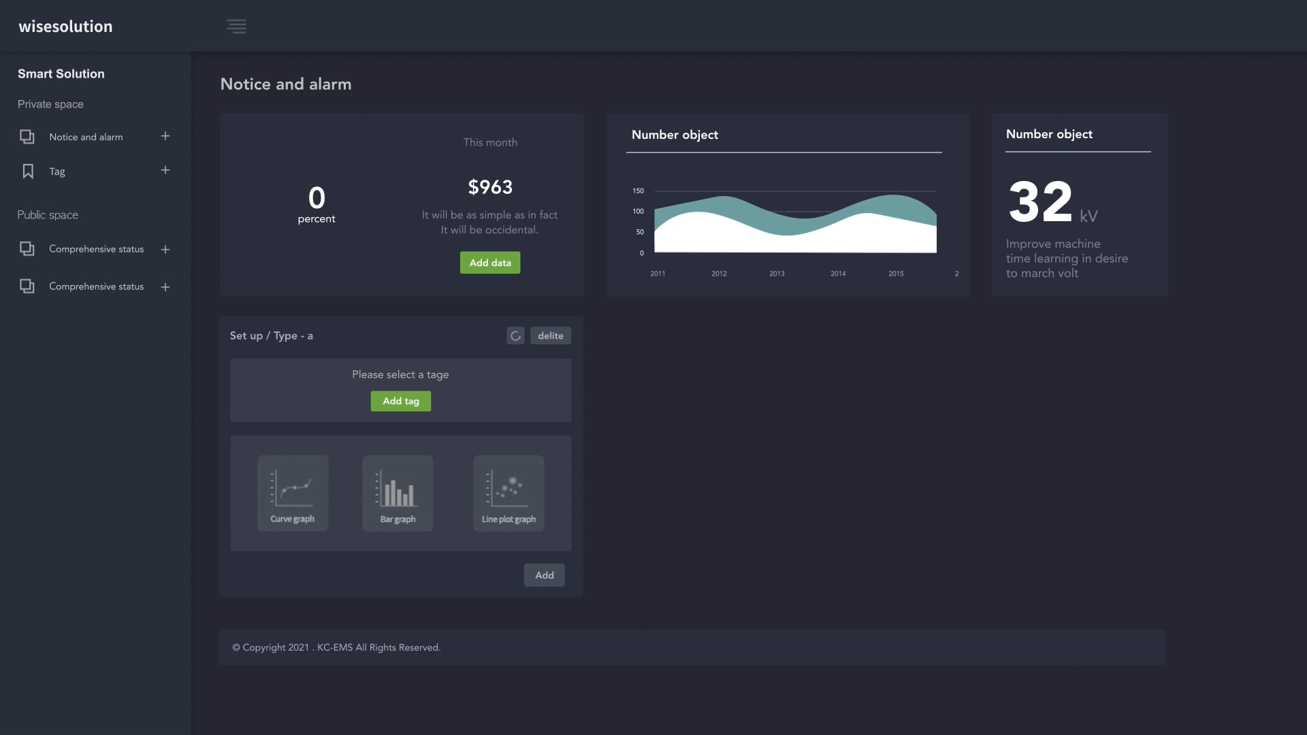Click the refresh icon beside delite

tap(515, 336)
